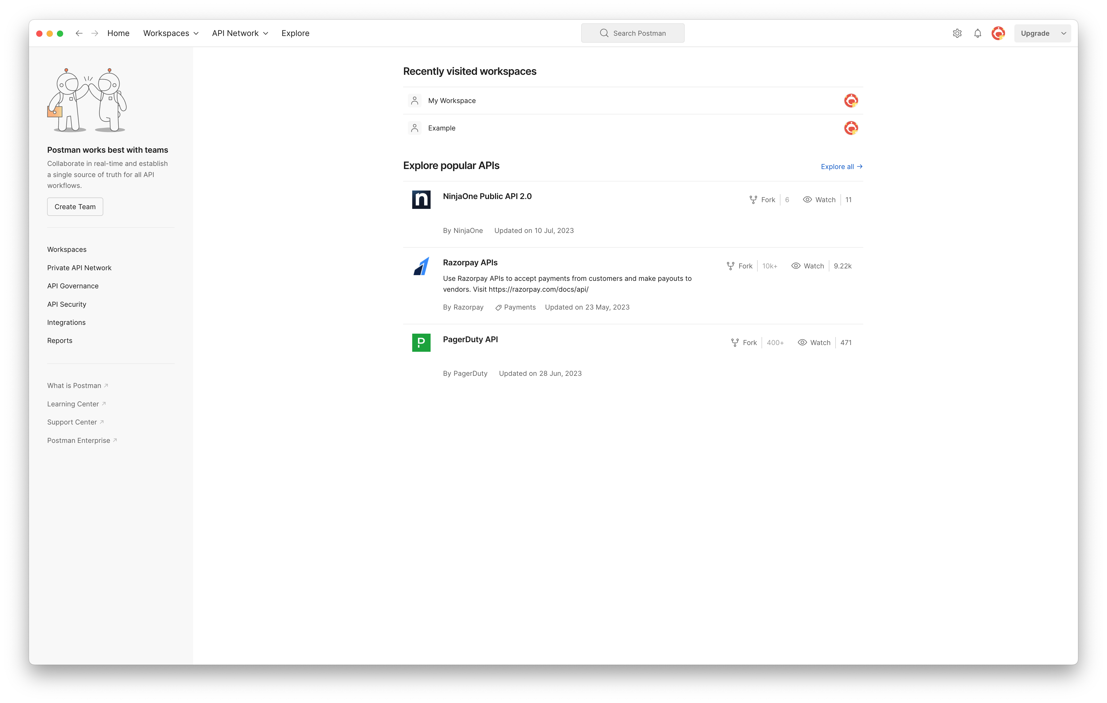This screenshot has width=1107, height=703.
Task: Expand the API Network dropdown
Action: 240,33
